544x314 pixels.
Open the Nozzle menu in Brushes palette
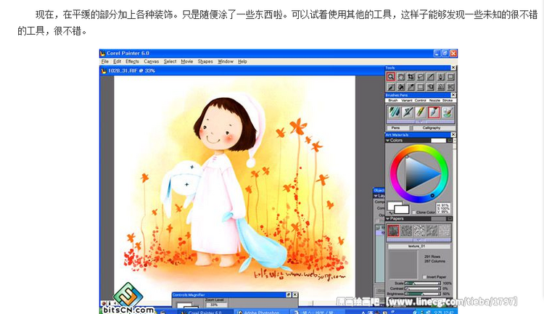[x=434, y=100]
